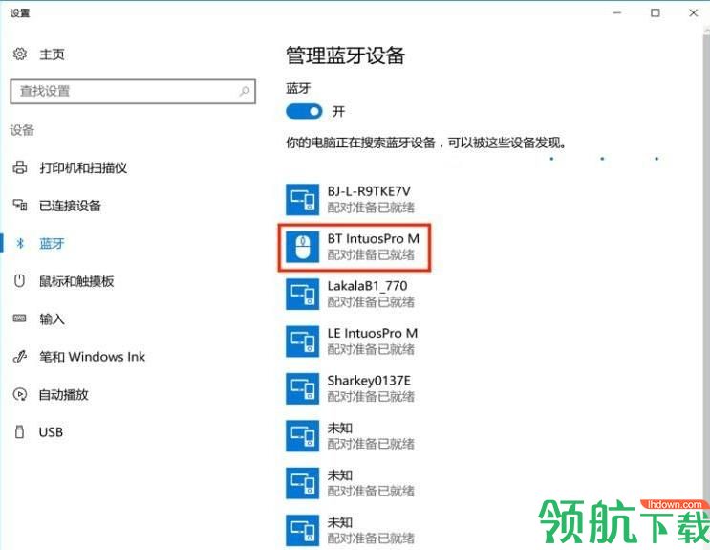The width and height of the screenshot is (710, 550).
Task: Open the home gear icon
Action: (19, 54)
